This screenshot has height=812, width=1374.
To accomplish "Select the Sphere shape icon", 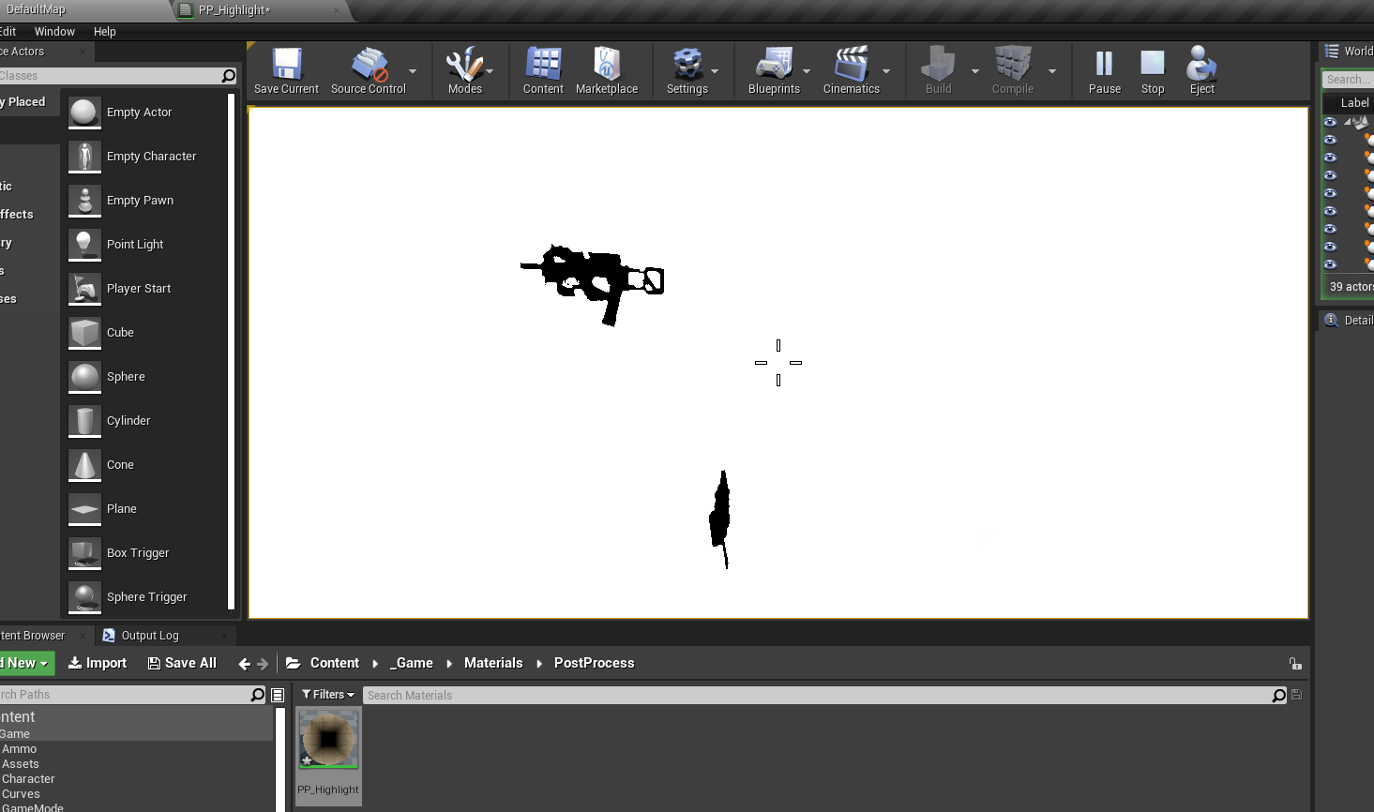I will click(84, 377).
